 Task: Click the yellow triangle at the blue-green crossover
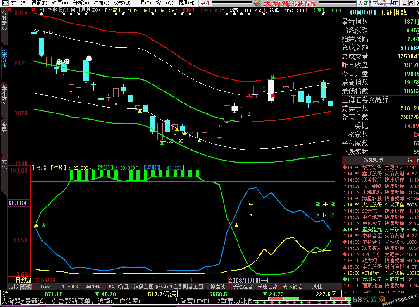pos(236,225)
